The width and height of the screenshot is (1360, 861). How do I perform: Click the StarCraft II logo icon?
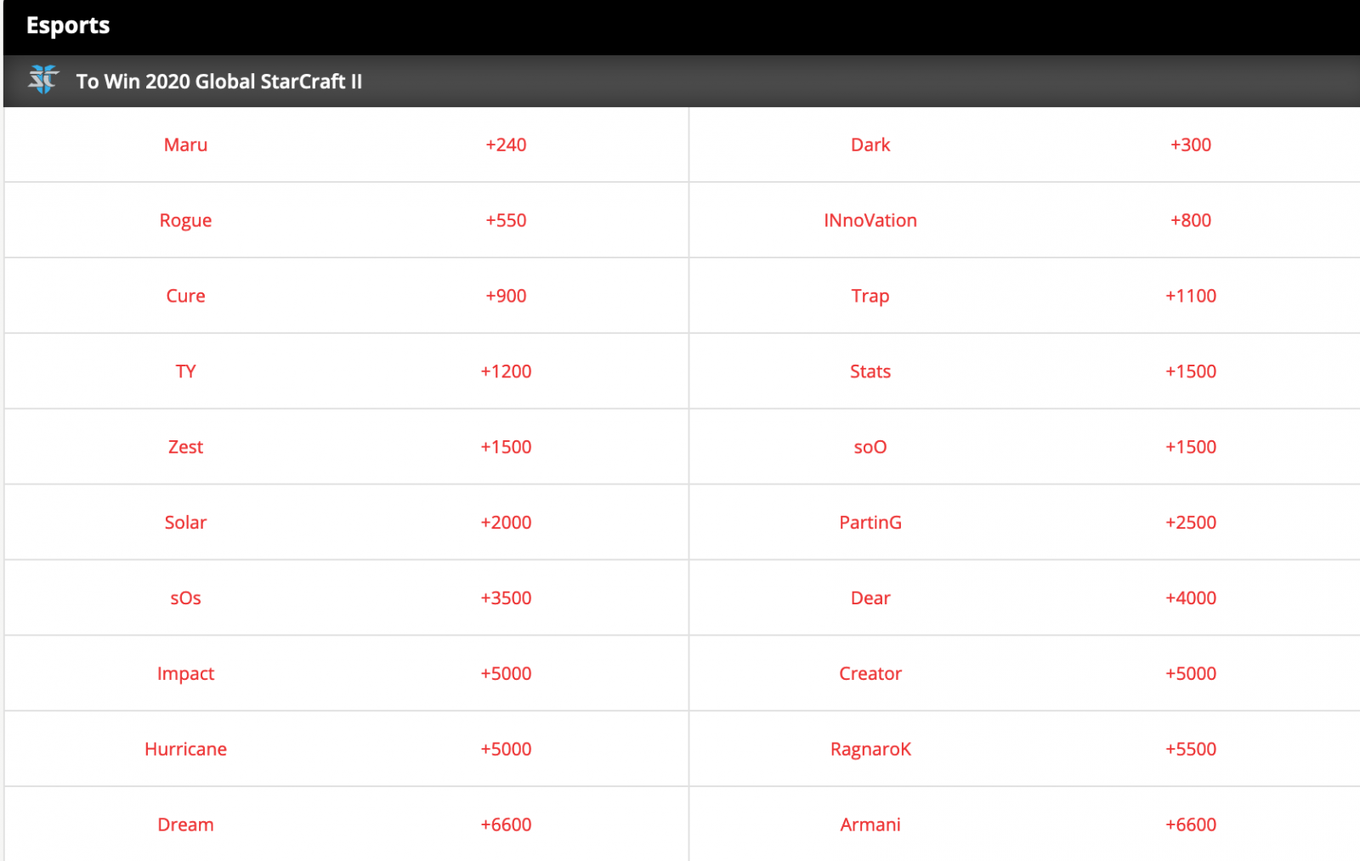point(42,80)
